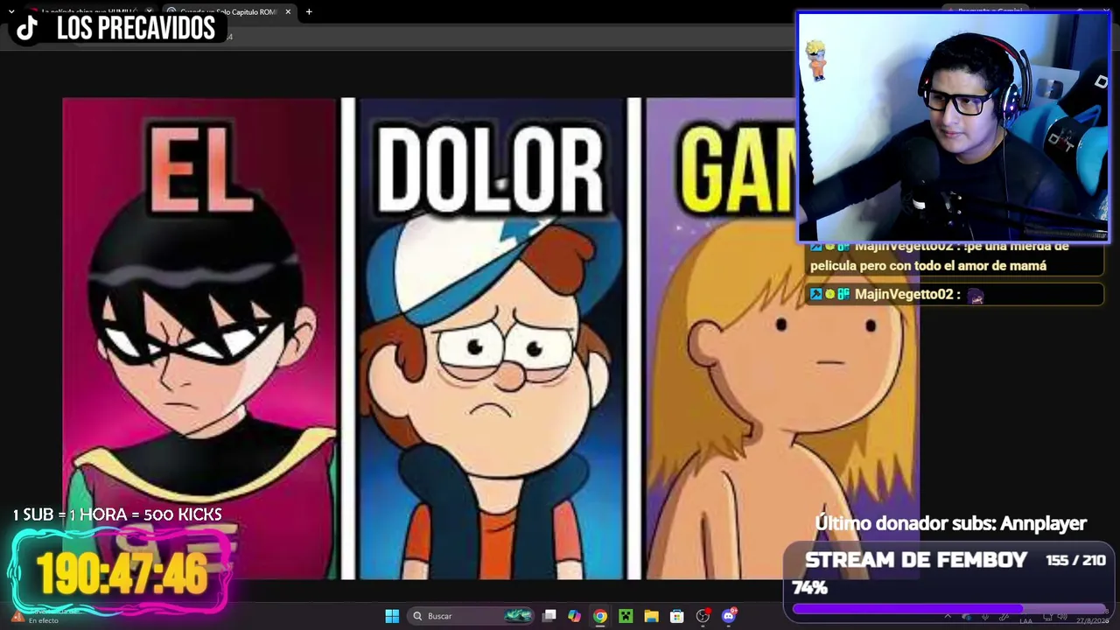Open the Minecraft creeper taskbar icon

(x=626, y=616)
